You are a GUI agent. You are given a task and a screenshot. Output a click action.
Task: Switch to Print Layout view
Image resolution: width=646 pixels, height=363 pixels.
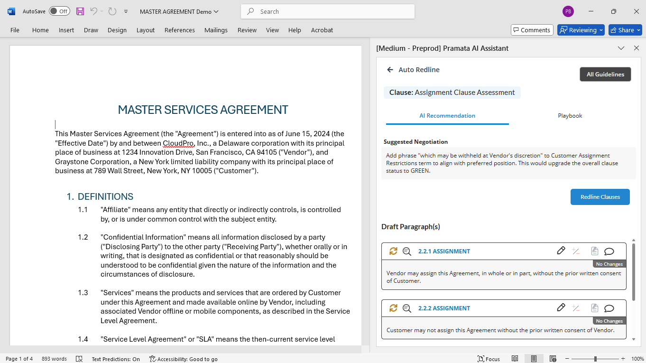534,359
